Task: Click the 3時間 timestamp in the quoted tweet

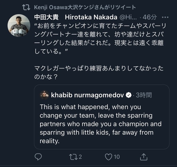Action: (144, 95)
